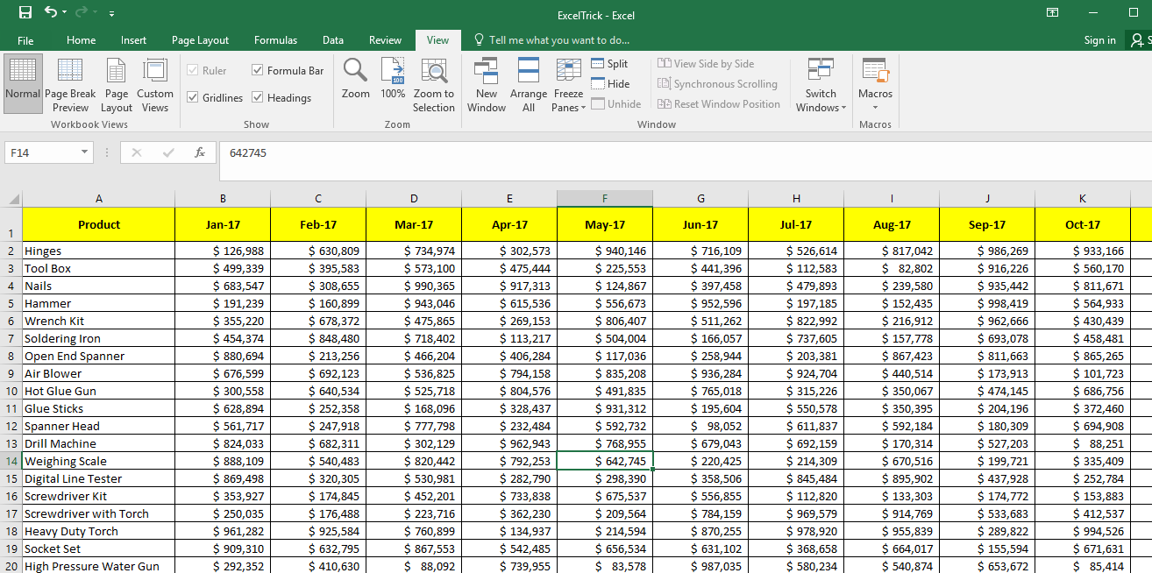This screenshot has width=1152, height=573.
Task: Click inside the formula bar value 642745
Action: pyautogui.click(x=248, y=152)
